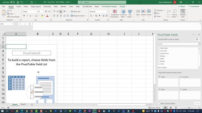Viewport: 202px width, 113px height.
Task: Click the Format cells icon
Action: click(x=149, y=11)
